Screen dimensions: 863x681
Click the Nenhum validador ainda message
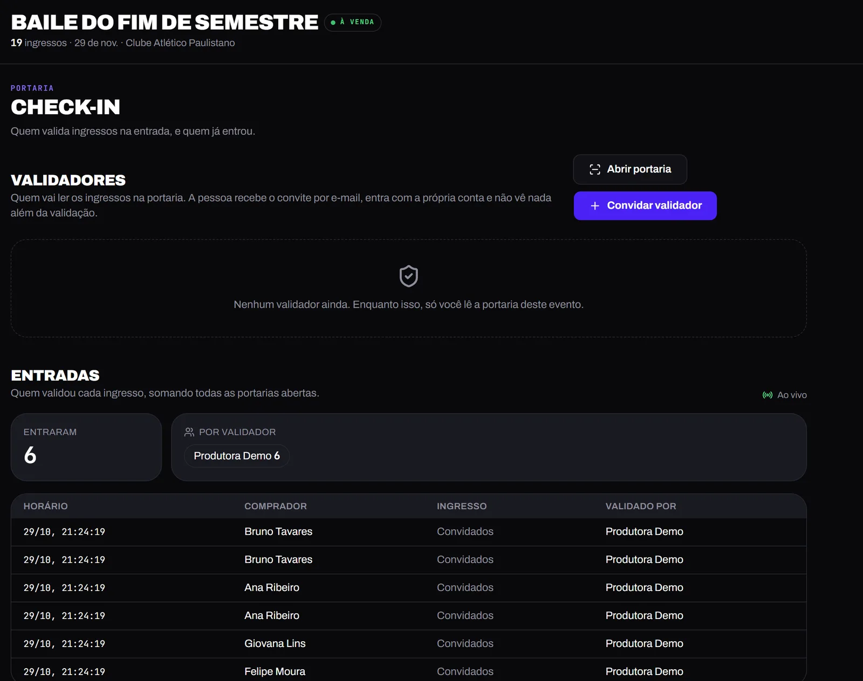point(408,305)
